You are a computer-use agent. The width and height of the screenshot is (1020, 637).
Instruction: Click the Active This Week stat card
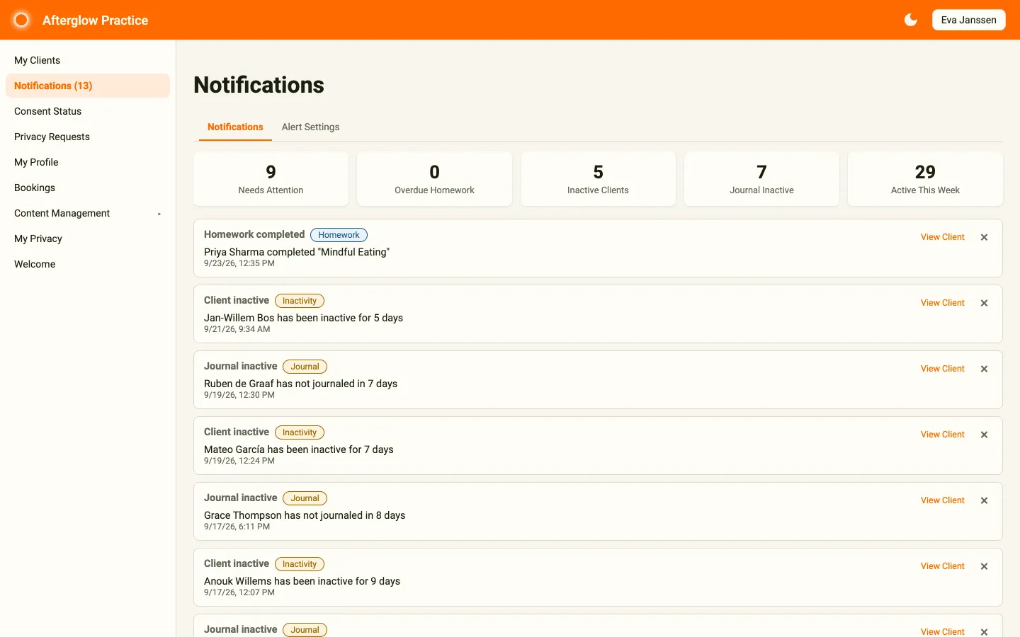[x=925, y=179]
